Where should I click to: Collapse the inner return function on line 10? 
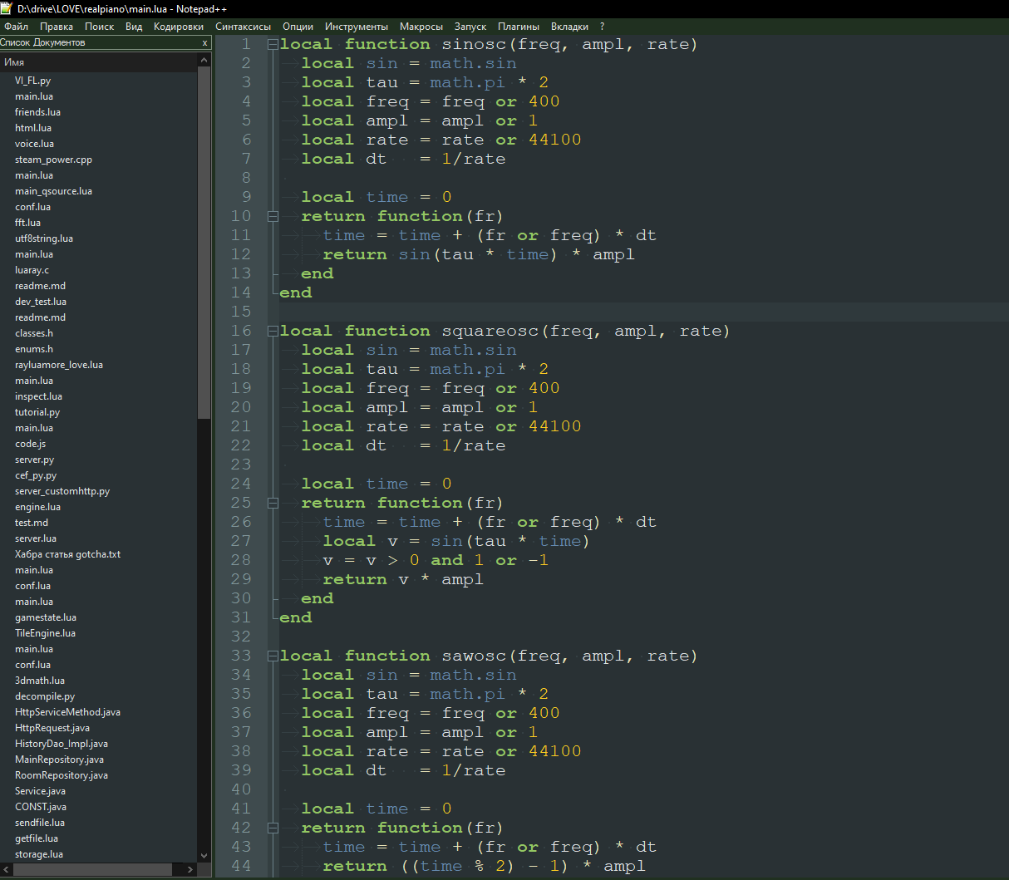tap(273, 217)
